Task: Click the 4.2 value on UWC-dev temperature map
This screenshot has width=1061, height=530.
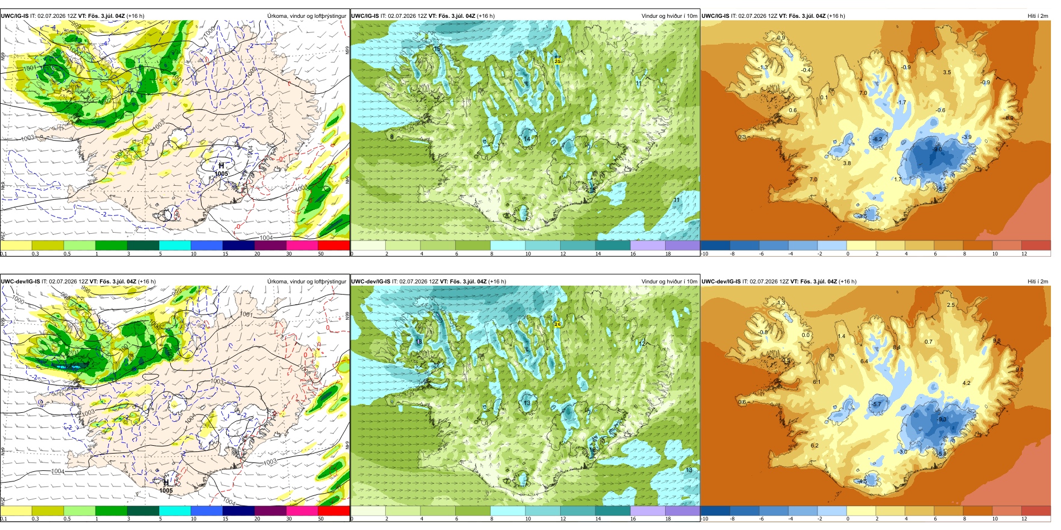Action: pos(967,383)
